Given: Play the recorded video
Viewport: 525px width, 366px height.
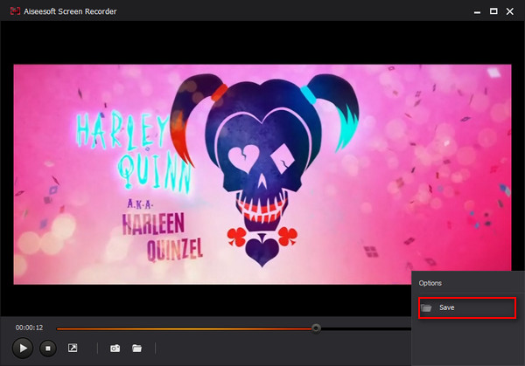Looking at the screenshot, I should (x=23, y=348).
